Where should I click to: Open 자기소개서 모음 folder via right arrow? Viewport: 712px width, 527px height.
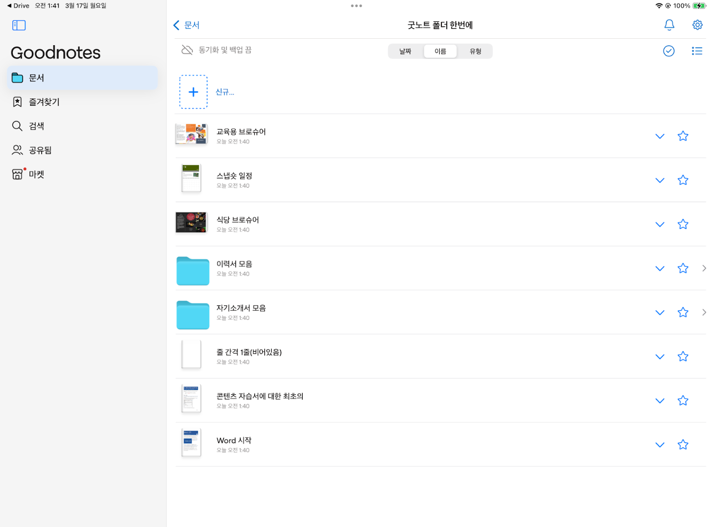click(704, 312)
